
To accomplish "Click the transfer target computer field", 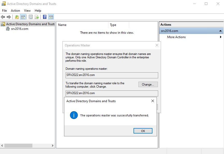I will pos(112,93).
